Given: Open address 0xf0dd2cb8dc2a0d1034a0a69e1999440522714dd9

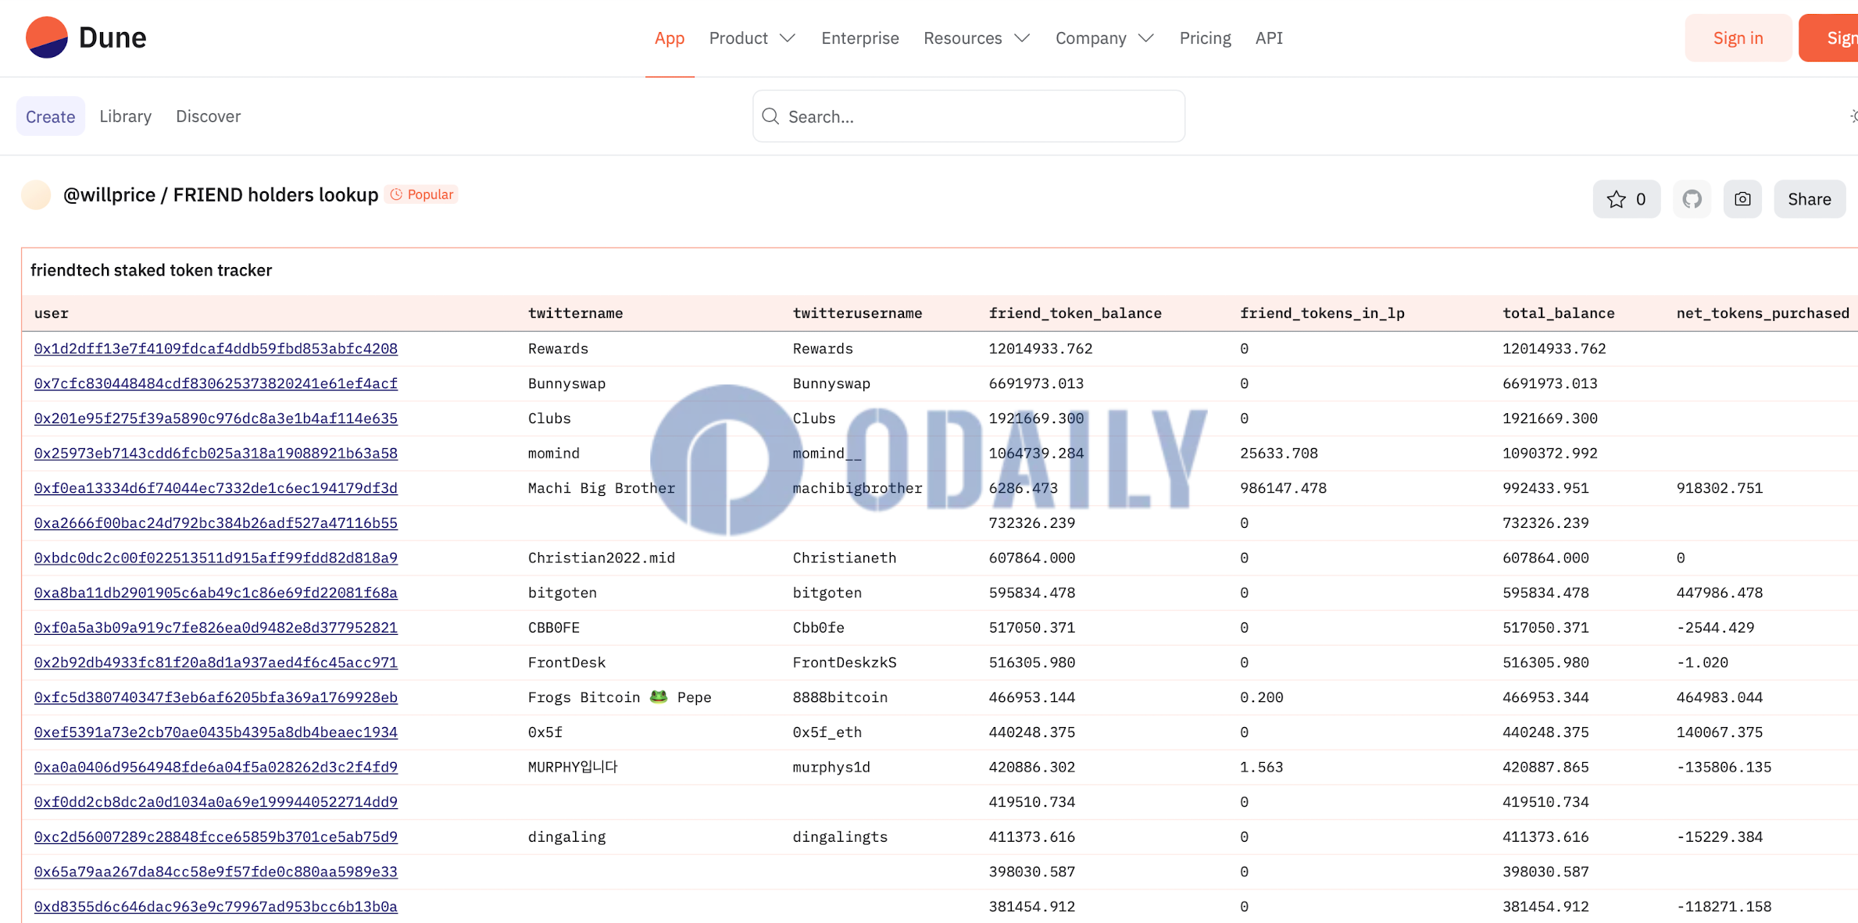Looking at the screenshot, I should click(x=216, y=802).
